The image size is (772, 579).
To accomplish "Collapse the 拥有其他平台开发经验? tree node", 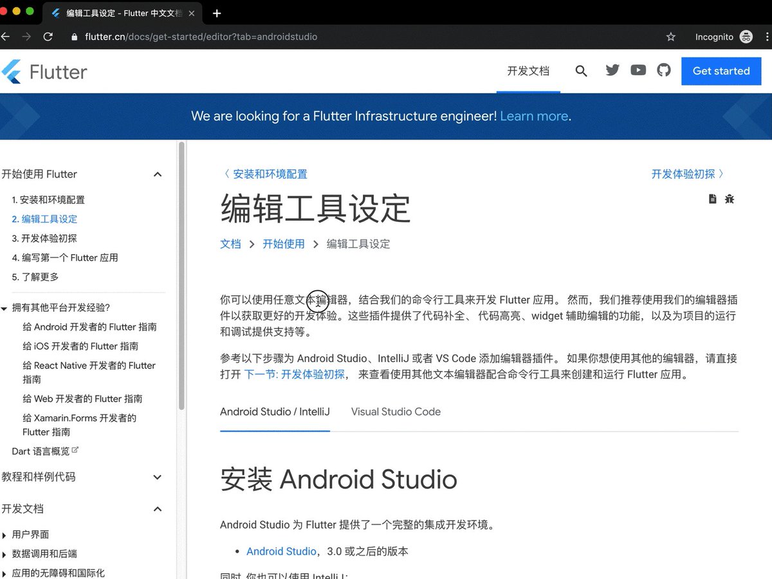I will click(x=4, y=308).
